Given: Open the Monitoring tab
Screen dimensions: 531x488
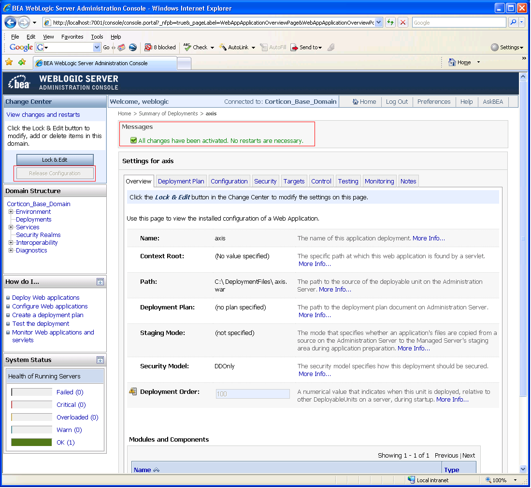Looking at the screenshot, I should pos(379,181).
